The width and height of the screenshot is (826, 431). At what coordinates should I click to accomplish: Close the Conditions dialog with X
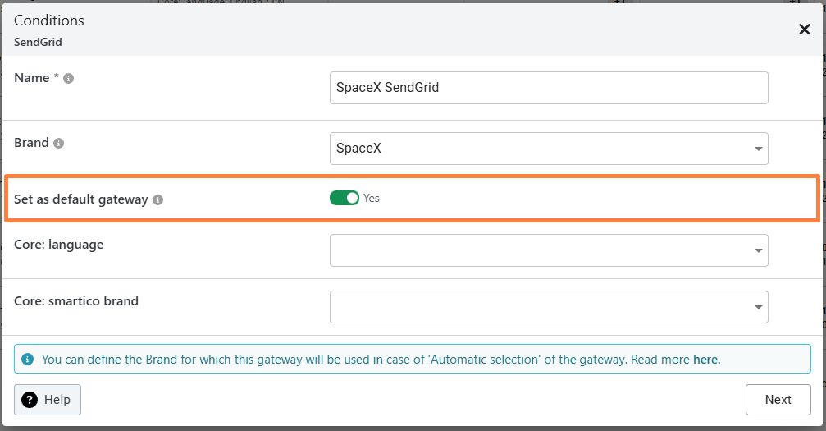[804, 30]
